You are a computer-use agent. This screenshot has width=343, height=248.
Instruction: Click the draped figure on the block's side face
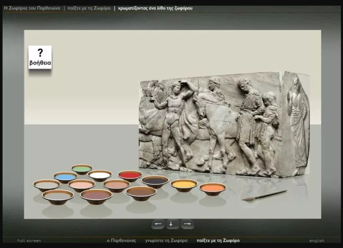[x=298, y=123]
